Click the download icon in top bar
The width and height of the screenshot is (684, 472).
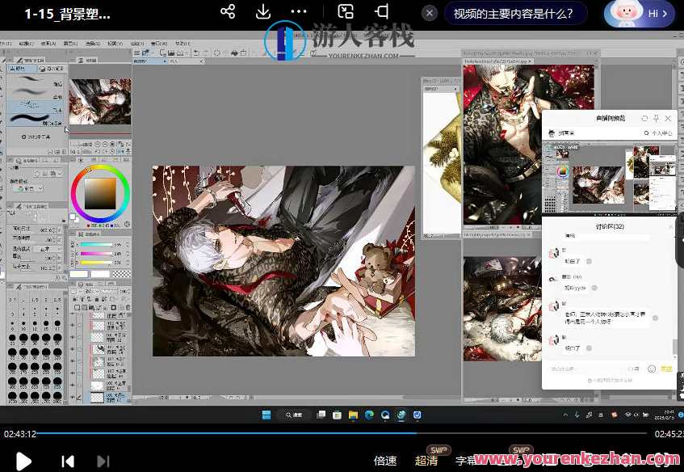click(x=262, y=12)
